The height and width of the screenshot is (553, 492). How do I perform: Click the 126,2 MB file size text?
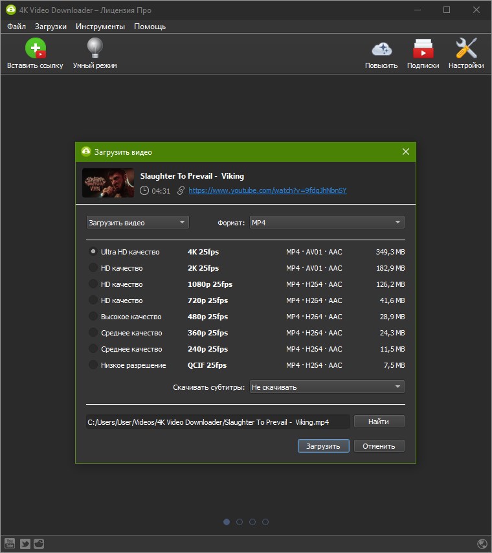(390, 284)
